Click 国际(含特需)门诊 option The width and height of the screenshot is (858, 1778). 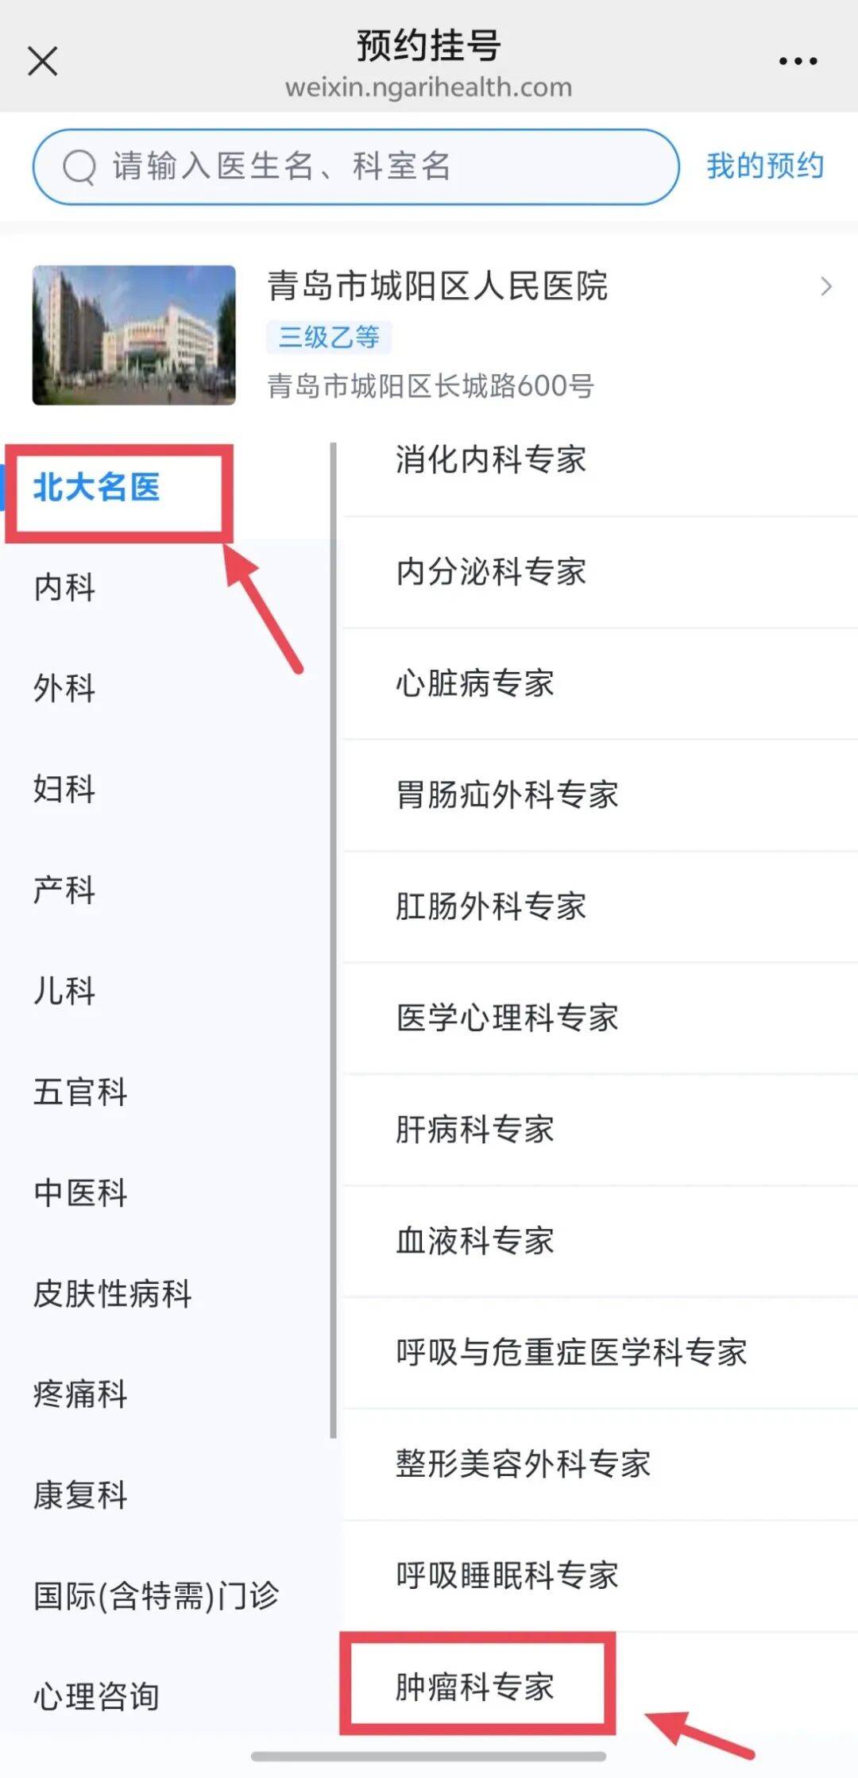(157, 1592)
